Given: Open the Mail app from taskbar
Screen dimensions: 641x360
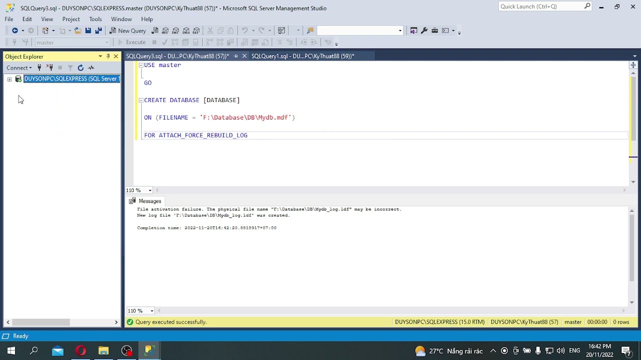Looking at the screenshot, I should coord(58,351).
